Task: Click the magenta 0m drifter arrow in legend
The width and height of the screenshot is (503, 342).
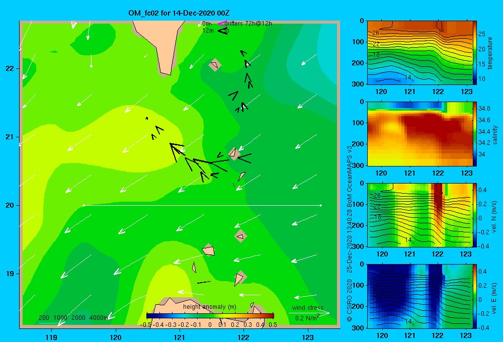Action: click(222, 24)
